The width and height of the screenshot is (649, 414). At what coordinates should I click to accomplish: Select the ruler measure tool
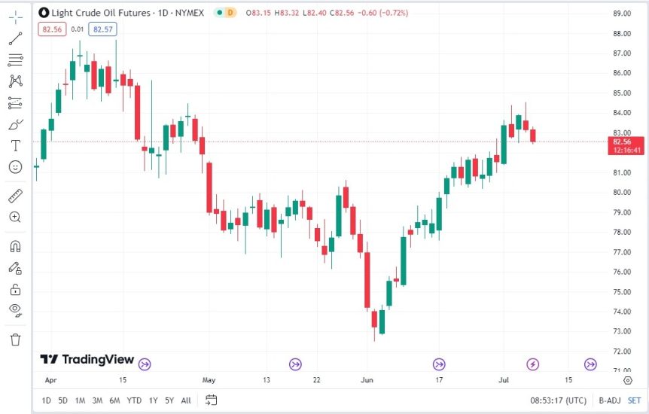(x=15, y=196)
